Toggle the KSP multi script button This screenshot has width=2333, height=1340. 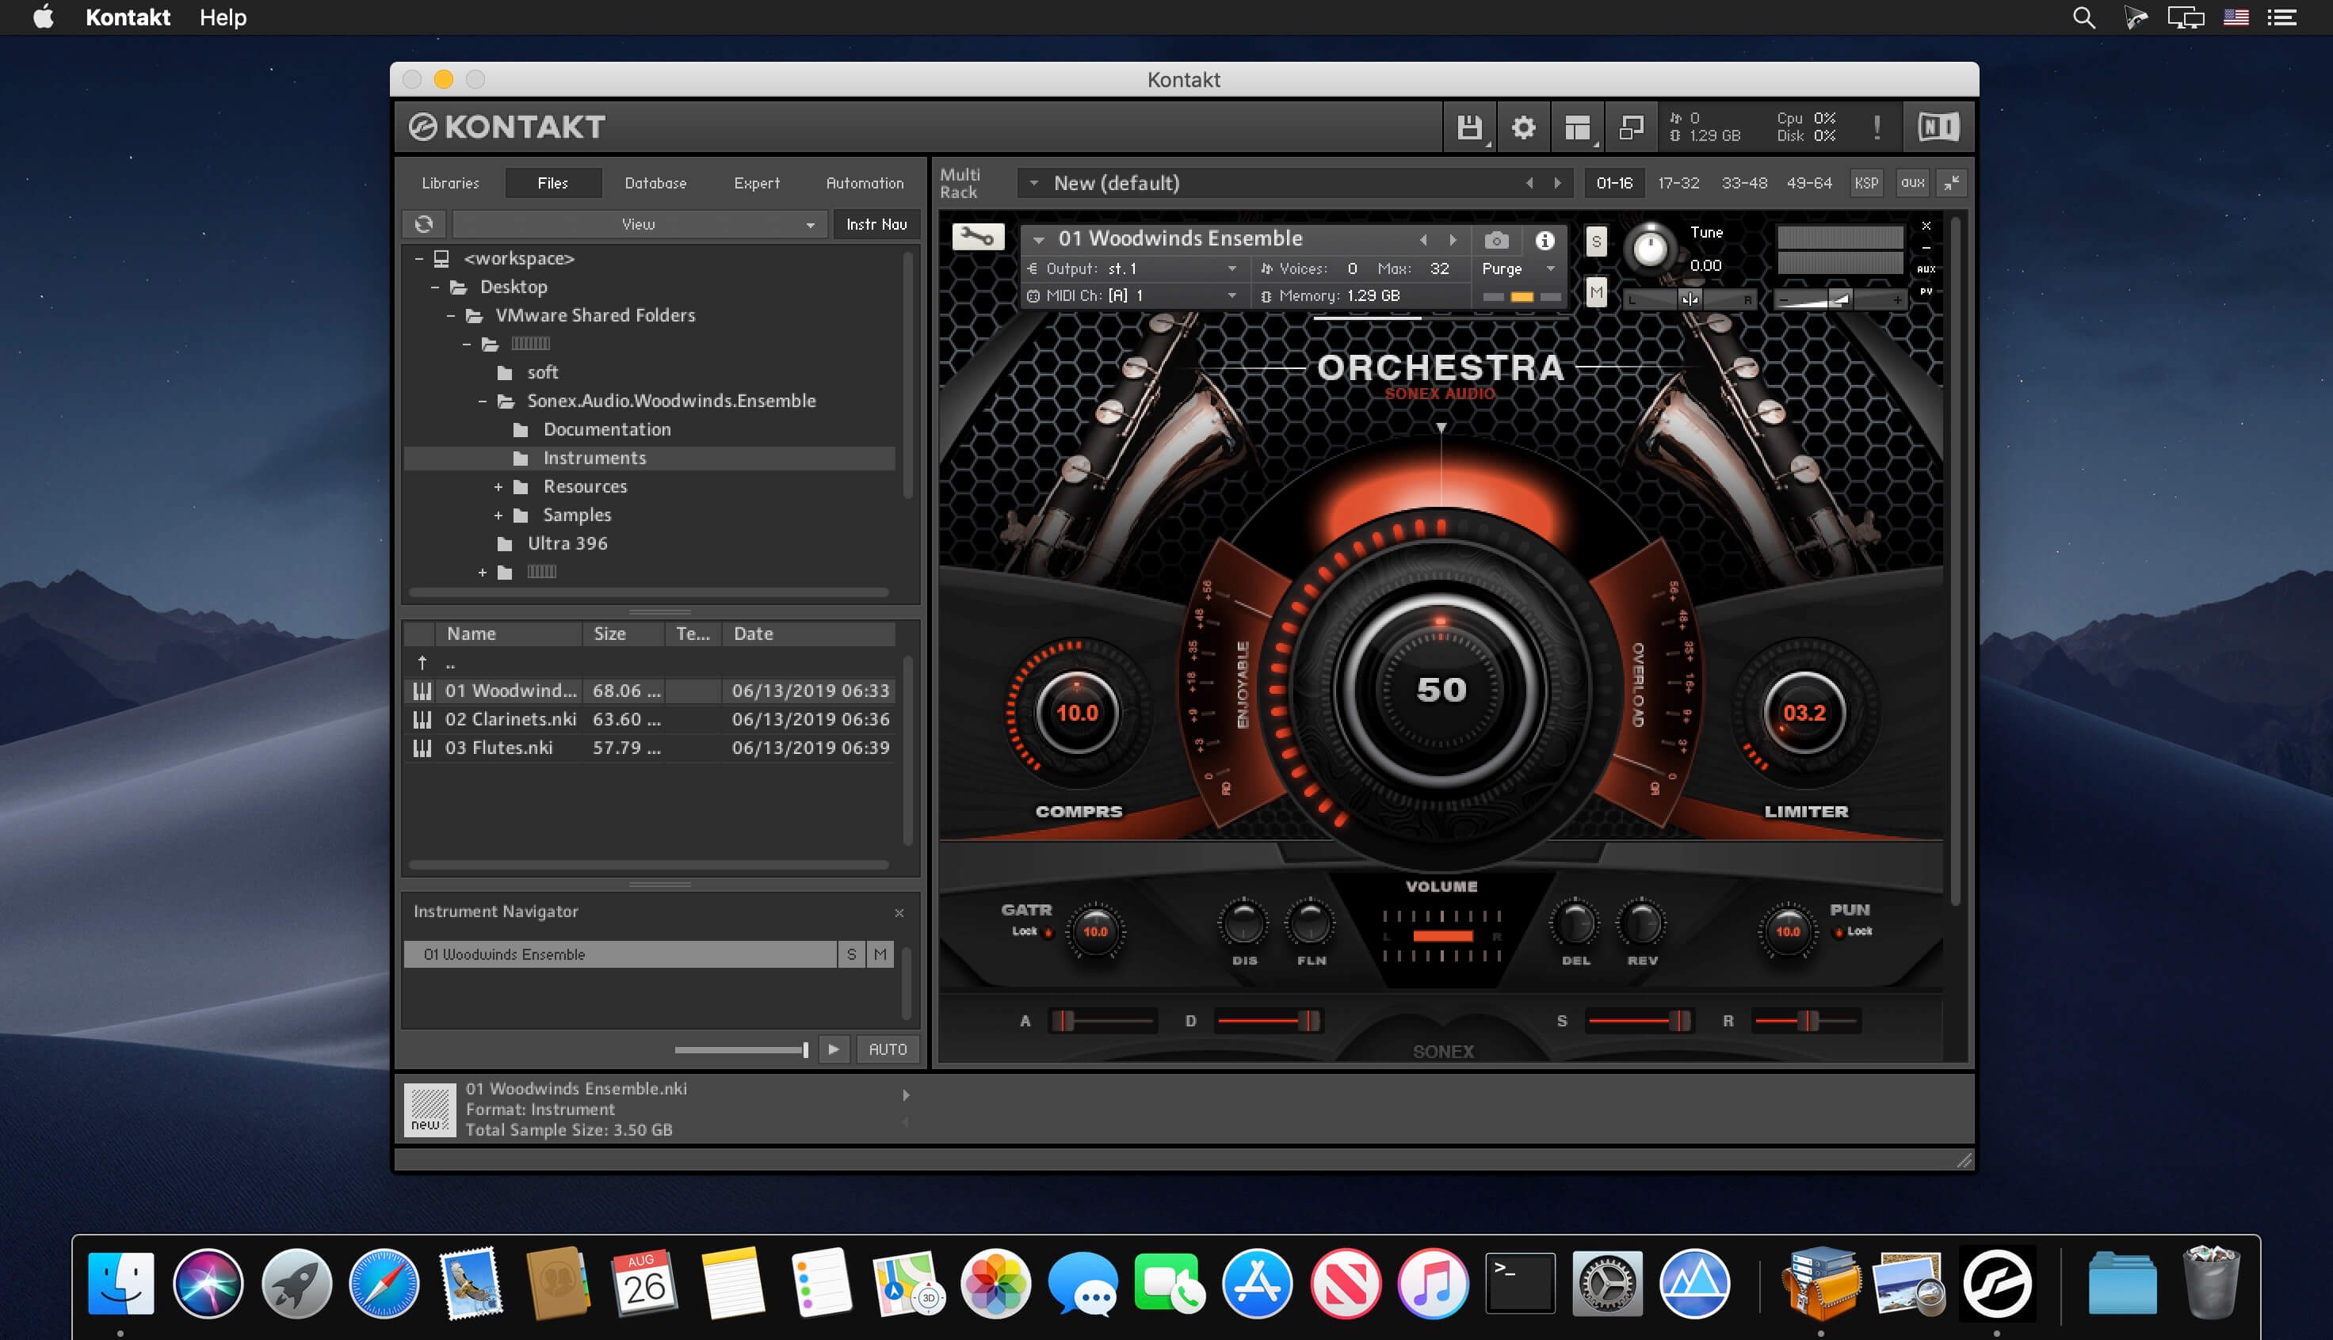point(1866,183)
